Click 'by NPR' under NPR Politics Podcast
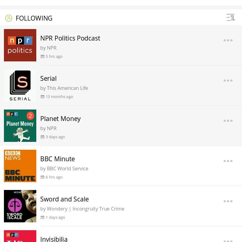 (x=48, y=48)
